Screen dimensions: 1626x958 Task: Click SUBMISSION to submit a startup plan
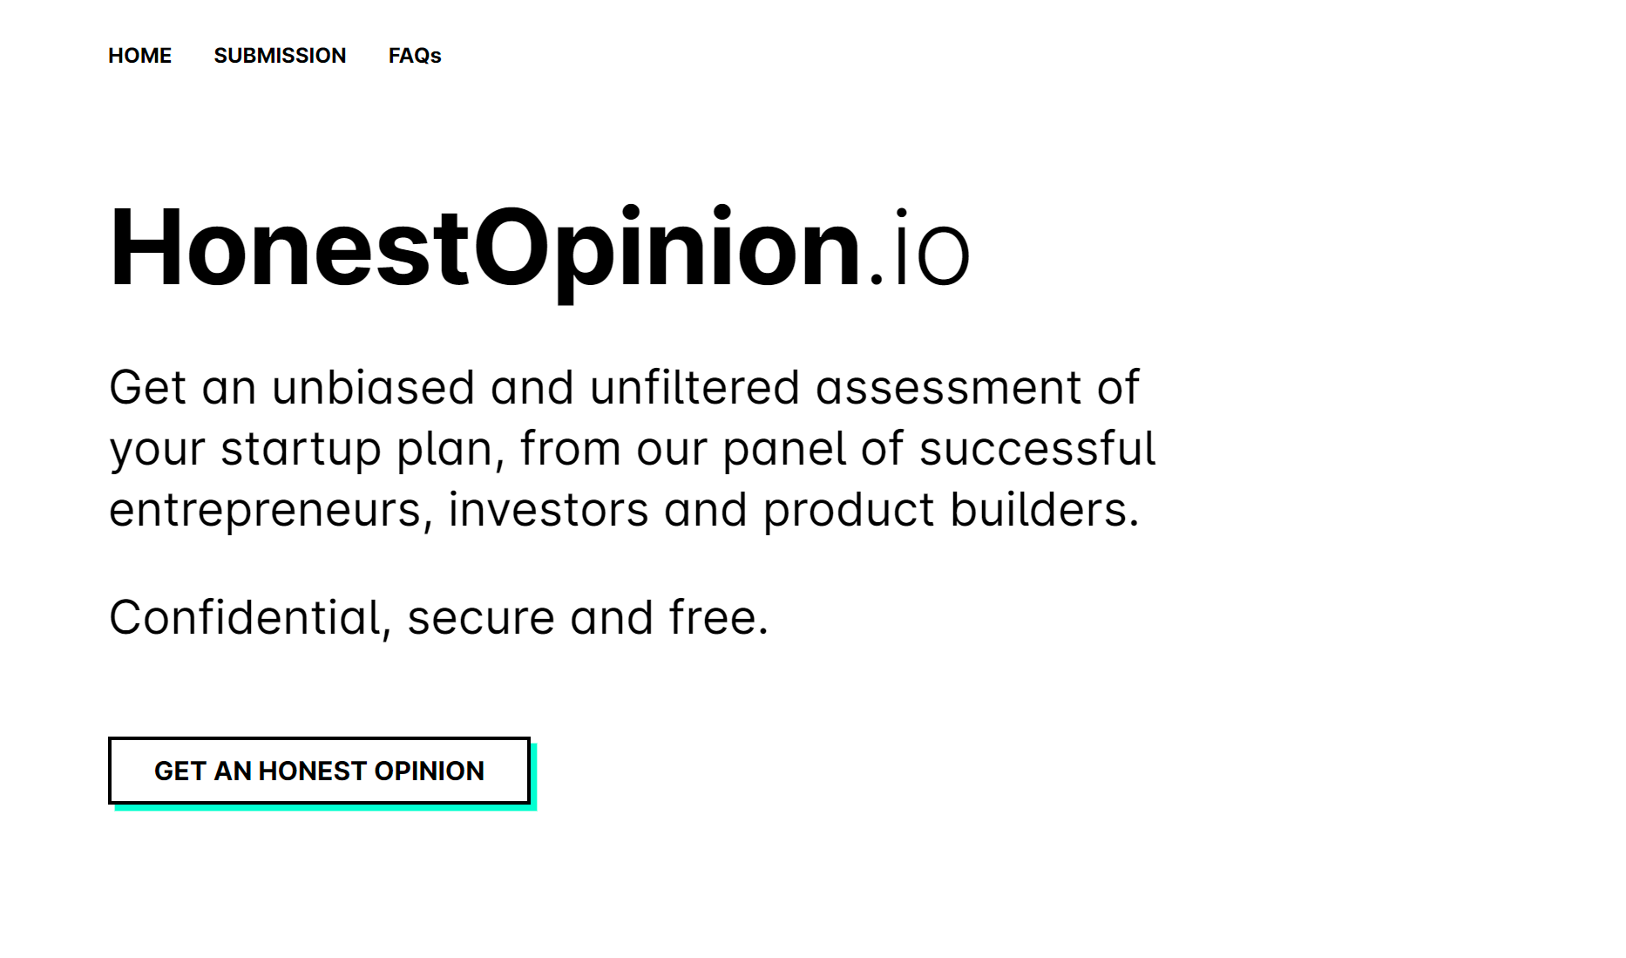[x=280, y=56]
